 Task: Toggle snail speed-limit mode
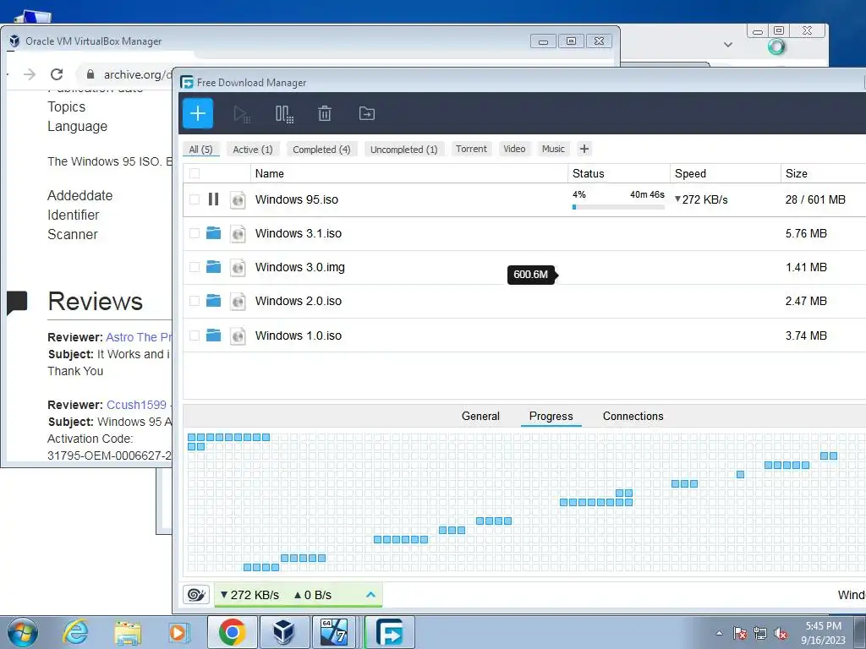click(x=196, y=594)
